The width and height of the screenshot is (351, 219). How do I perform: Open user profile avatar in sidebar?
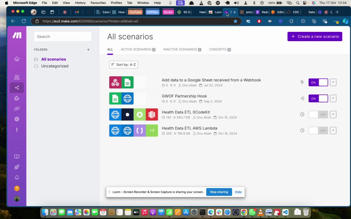pos(17,199)
